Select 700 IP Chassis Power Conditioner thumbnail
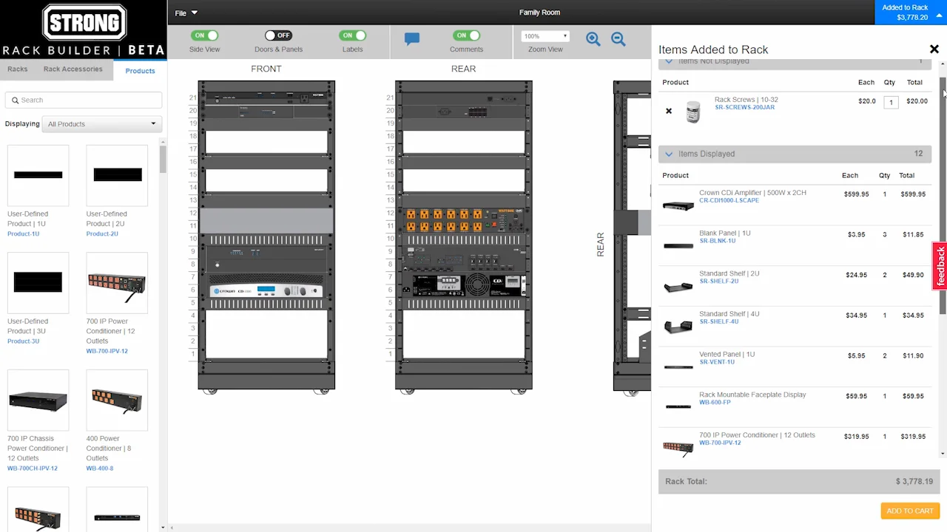Viewport: 947px width, 532px height. [x=38, y=400]
